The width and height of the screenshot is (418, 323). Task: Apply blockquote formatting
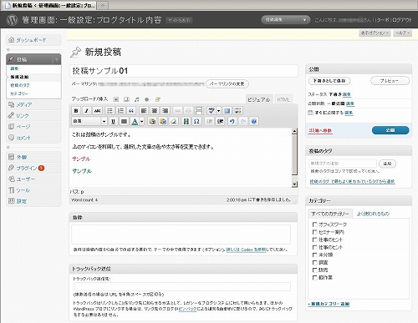131,111
